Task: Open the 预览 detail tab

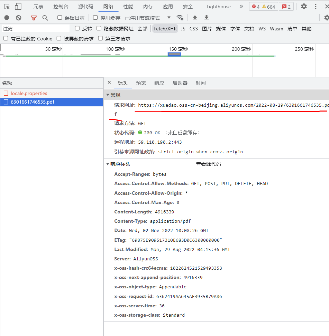Action: [141, 83]
